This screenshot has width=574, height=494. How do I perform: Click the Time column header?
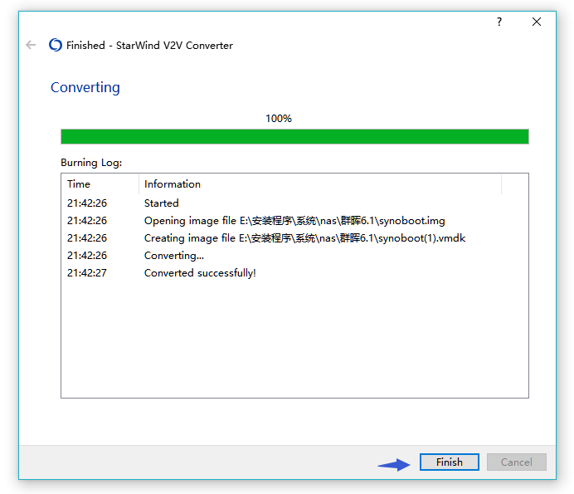100,184
